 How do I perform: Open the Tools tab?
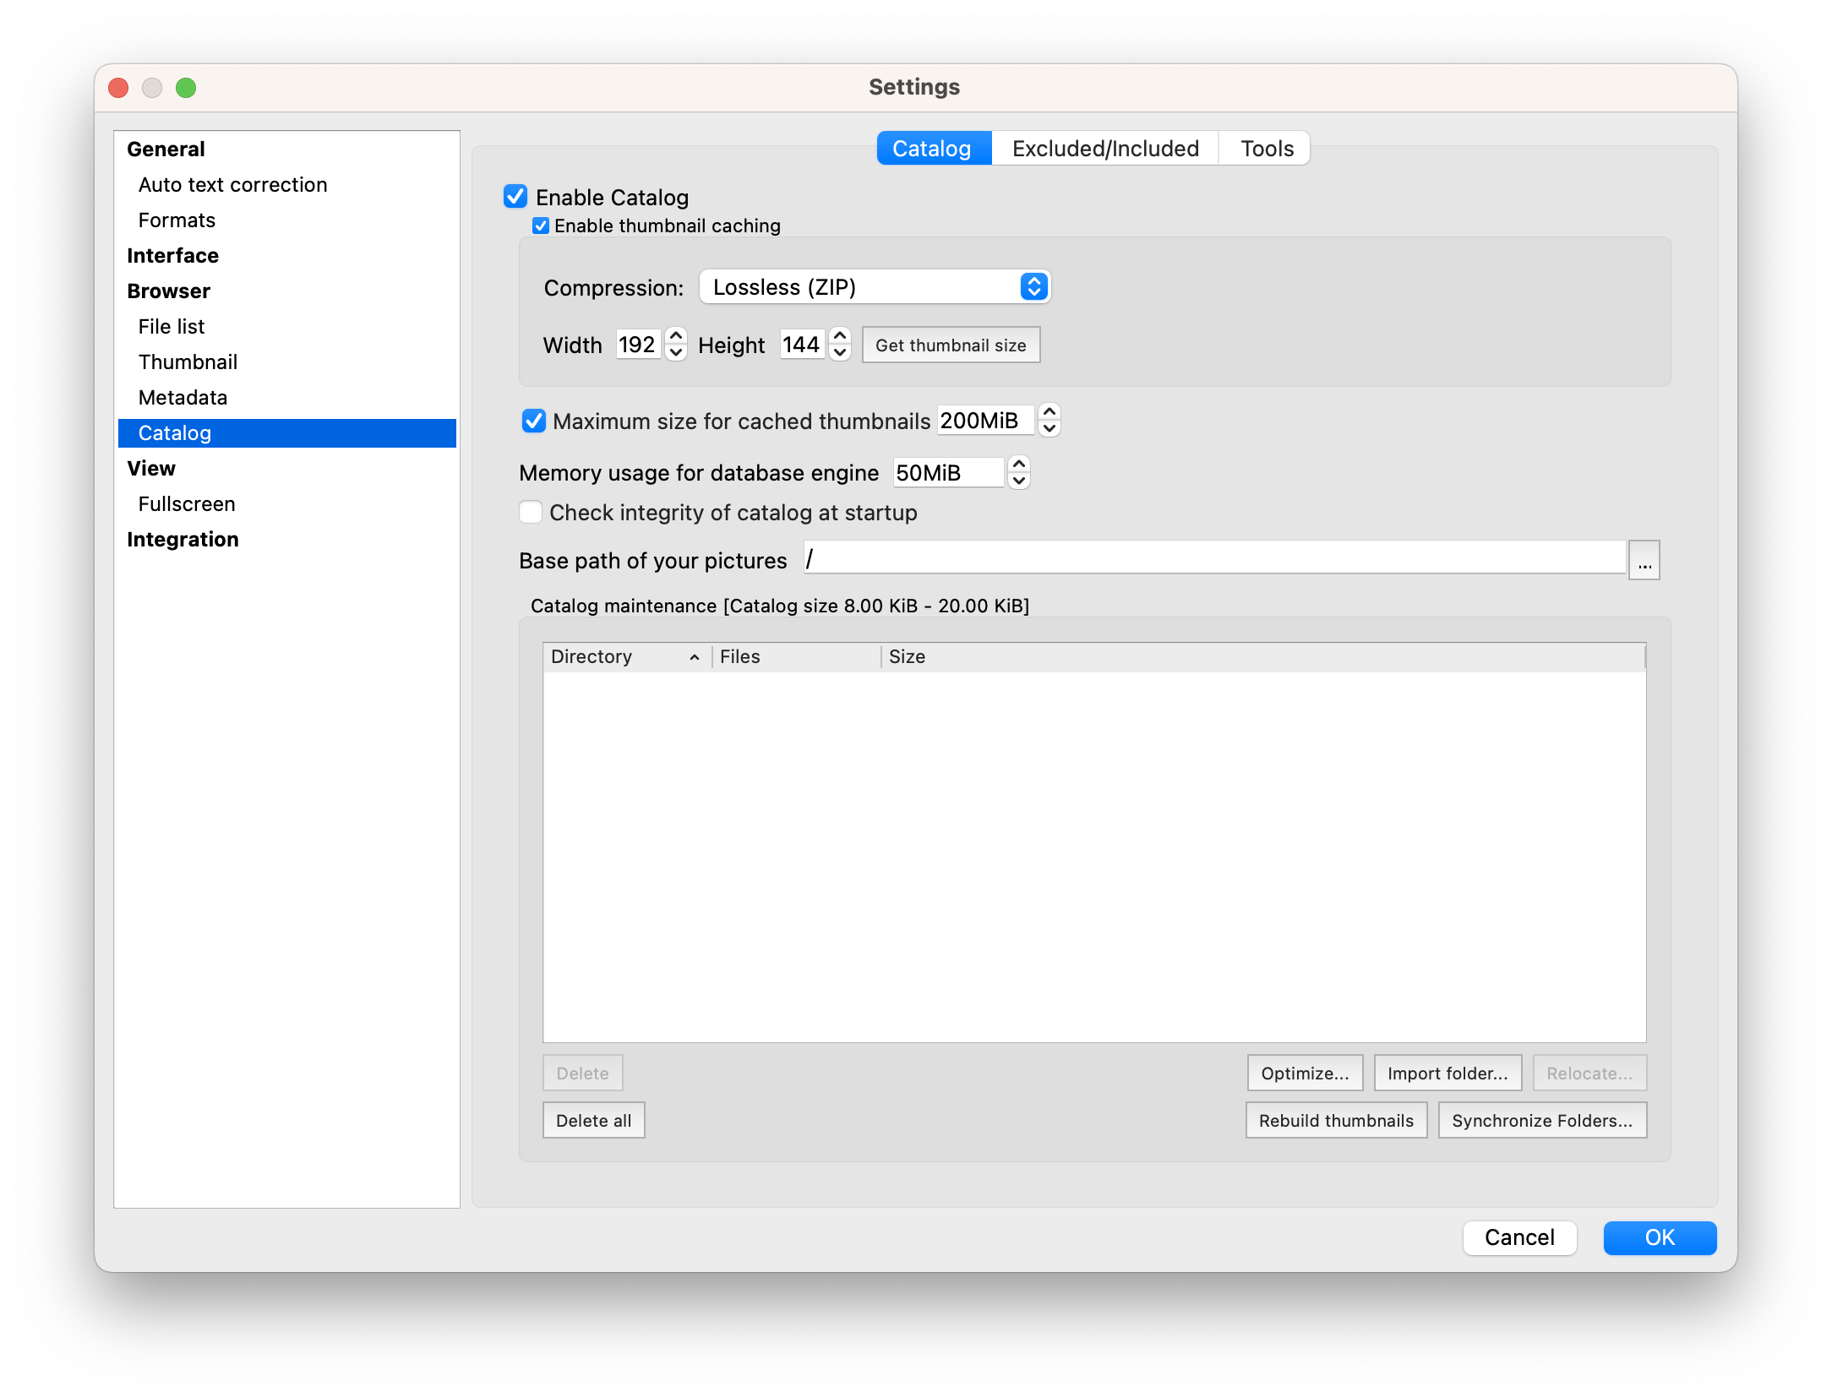(1266, 149)
